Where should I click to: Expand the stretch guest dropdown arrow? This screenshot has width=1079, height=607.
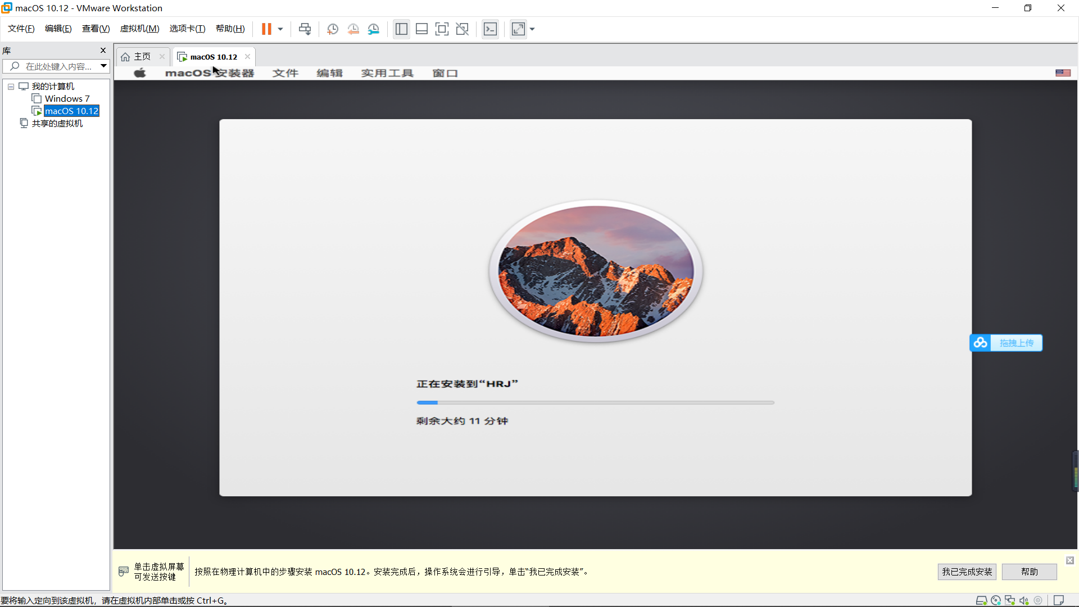[x=532, y=29]
